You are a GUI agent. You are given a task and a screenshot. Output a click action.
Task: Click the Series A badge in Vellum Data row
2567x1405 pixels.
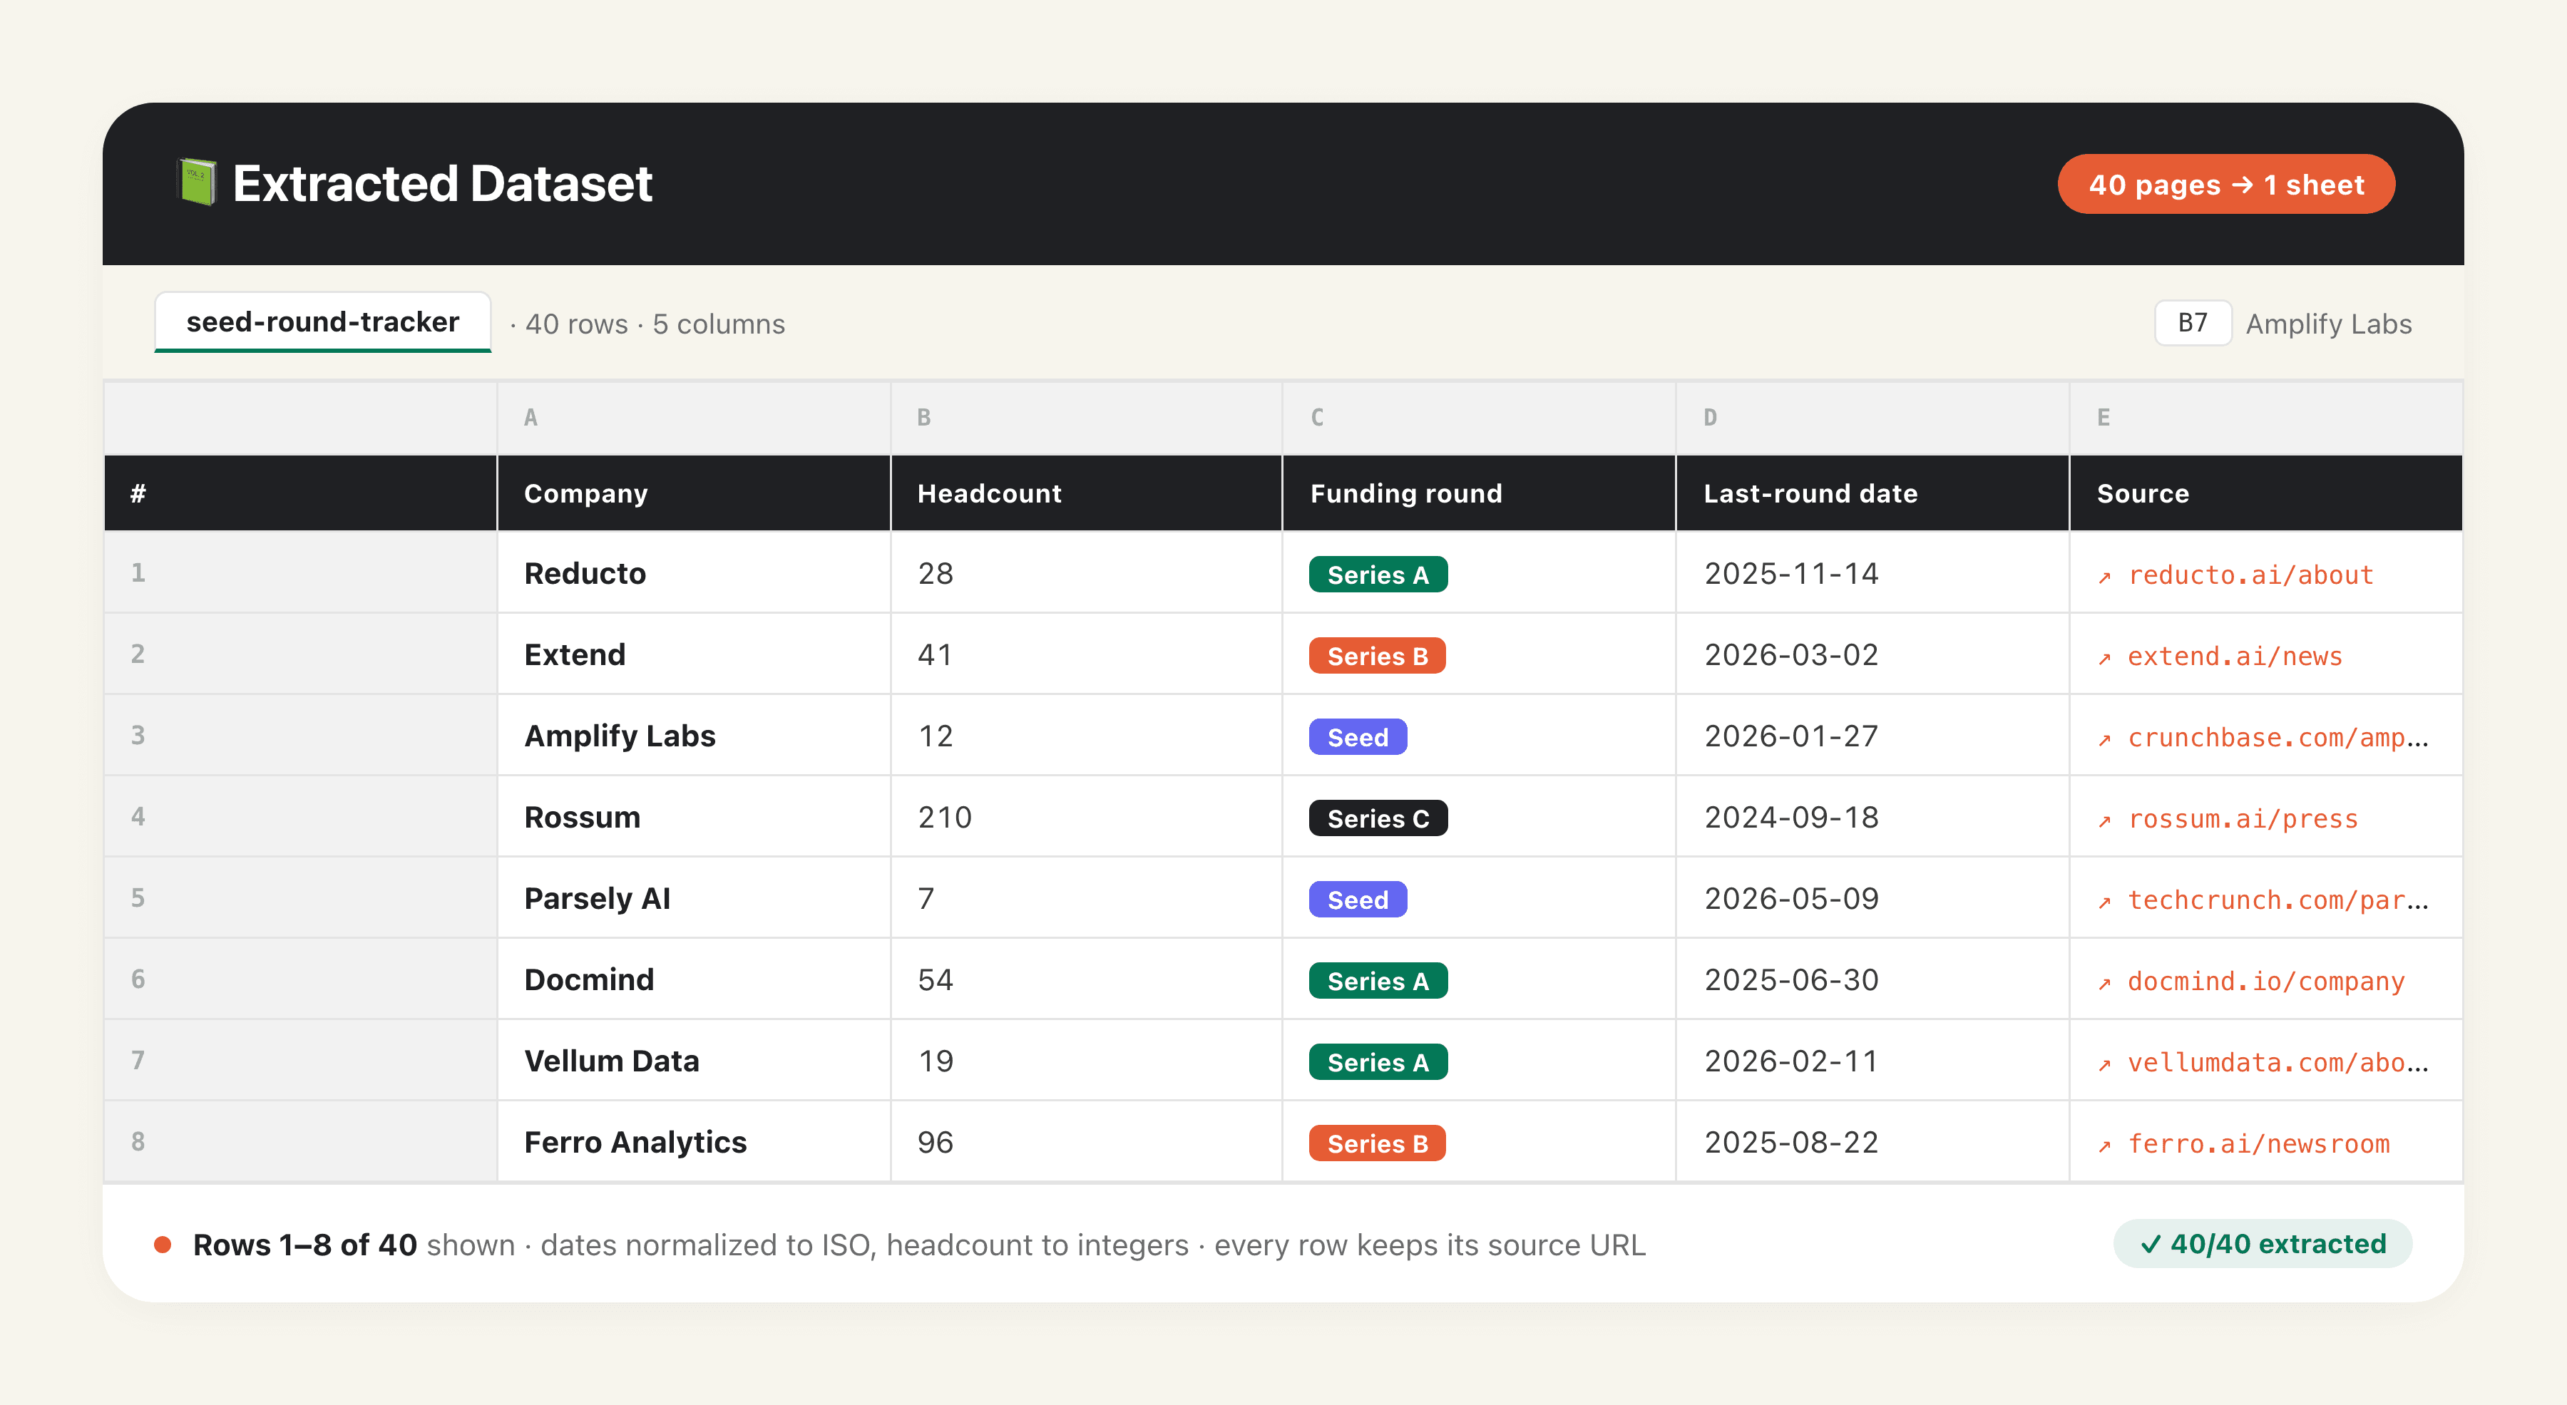click(1378, 1062)
